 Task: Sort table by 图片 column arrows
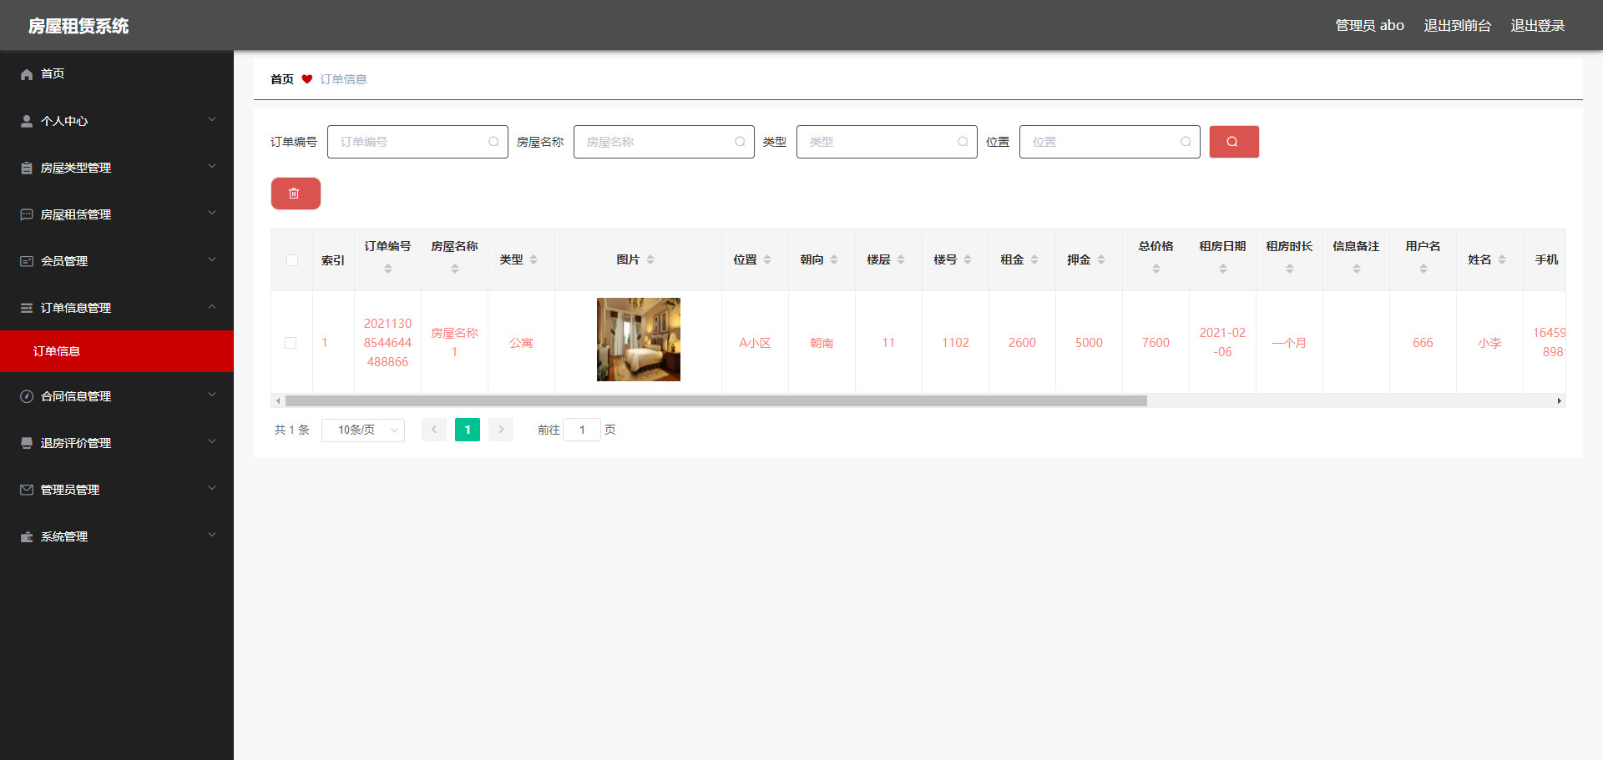tap(650, 259)
